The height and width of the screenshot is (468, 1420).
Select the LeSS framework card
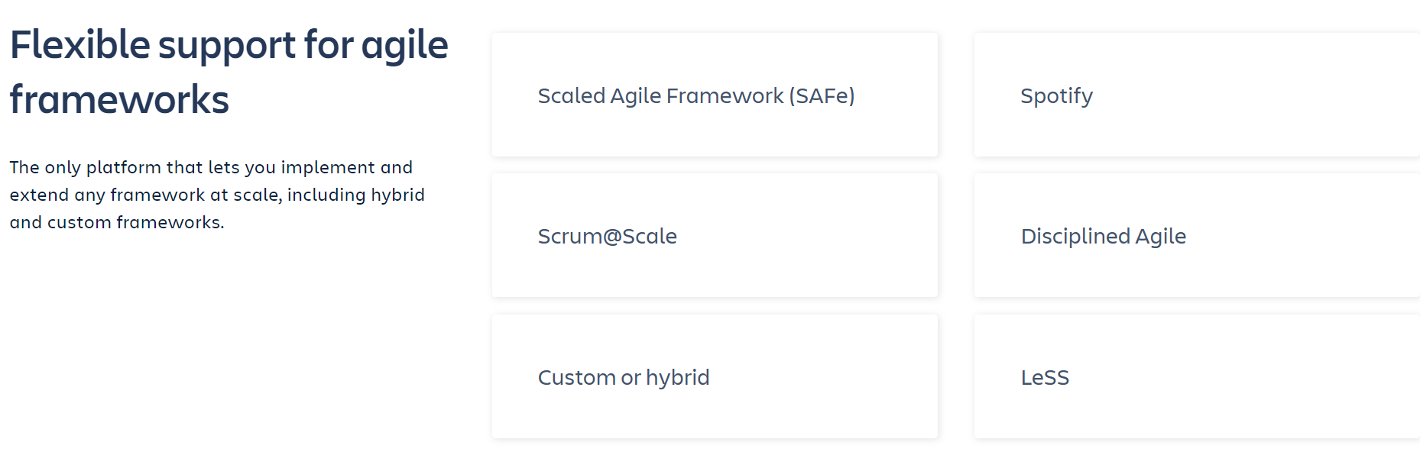pyautogui.click(x=1197, y=376)
